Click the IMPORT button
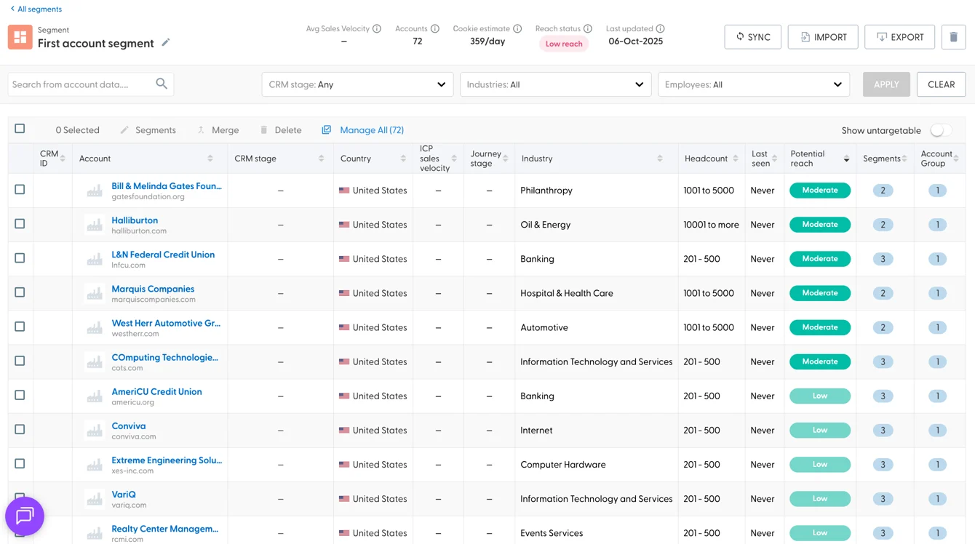The image size is (975, 544). pos(823,37)
